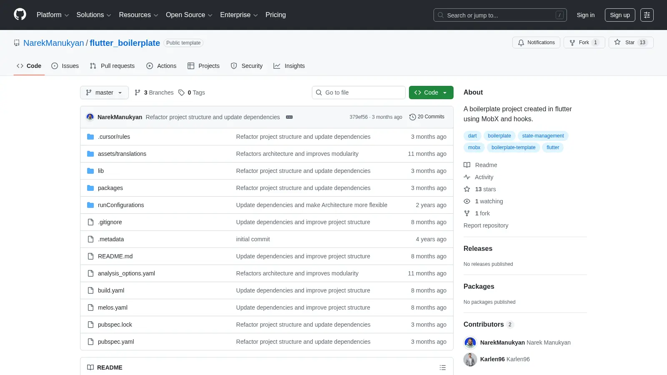667x375 pixels.
Task: Click the packages folder icon
Action: 90,188
